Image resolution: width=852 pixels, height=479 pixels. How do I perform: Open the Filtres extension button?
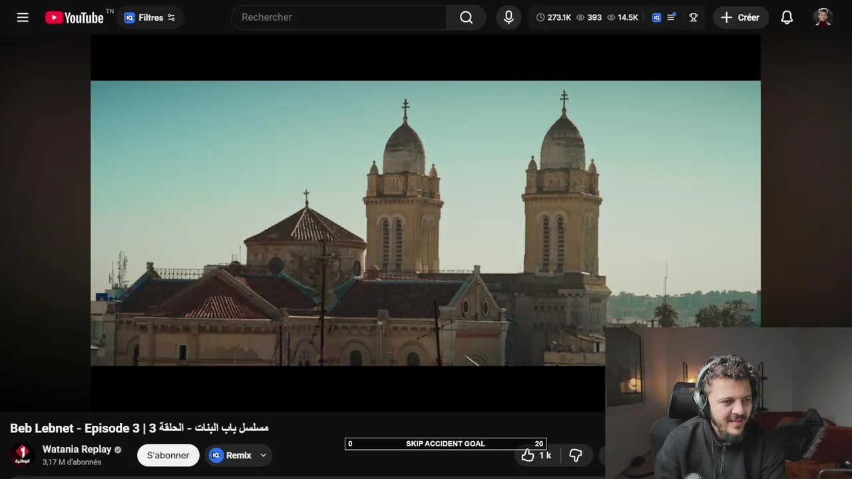click(x=150, y=17)
